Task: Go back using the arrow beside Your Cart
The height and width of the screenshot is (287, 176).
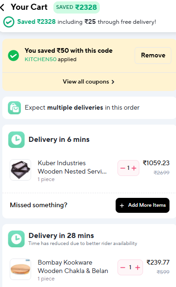Action: coord(2,7)
